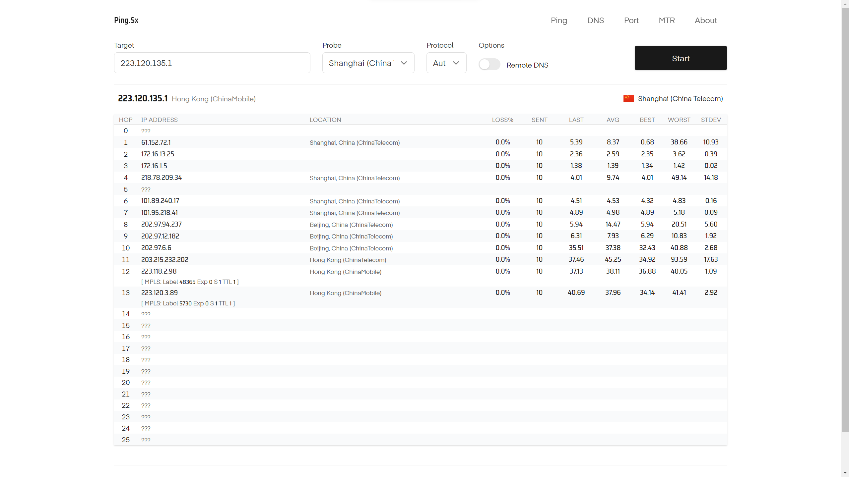Click the LOSS% column header
849x477 pixels.
pyautogui.click(x=502, y=120)
